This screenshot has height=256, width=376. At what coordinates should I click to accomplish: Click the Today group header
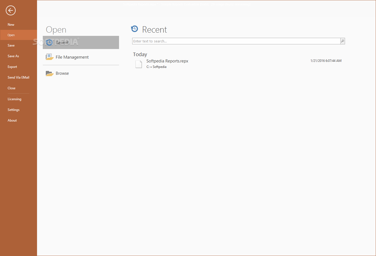(x=140, y=54)
